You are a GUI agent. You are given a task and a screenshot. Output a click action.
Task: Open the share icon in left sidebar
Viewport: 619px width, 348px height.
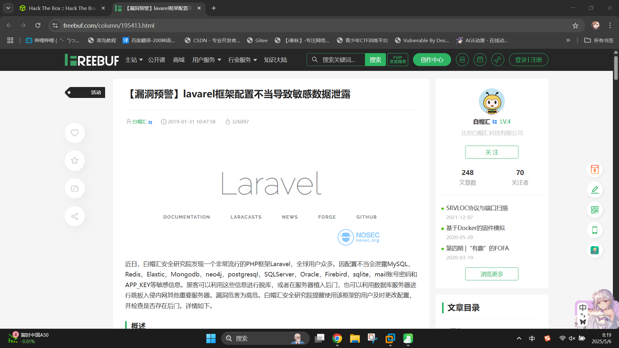tap(74, 216)
